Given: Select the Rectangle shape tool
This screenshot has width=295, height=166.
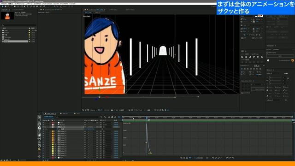Looking at the screenshot, I should tap(22, 6).
